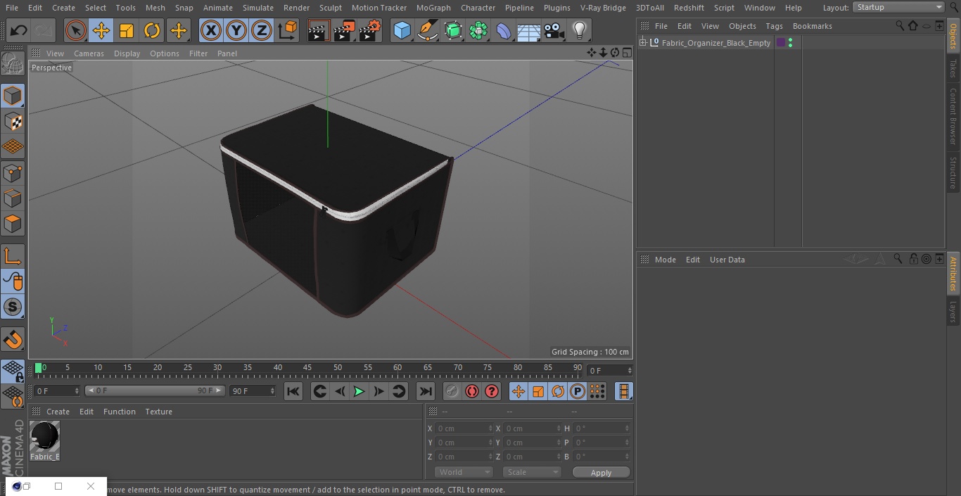Toggle the Enable Snap magnet icon
Image resolution: width=961 pixels, height=496 pixels.
point(13,341)
